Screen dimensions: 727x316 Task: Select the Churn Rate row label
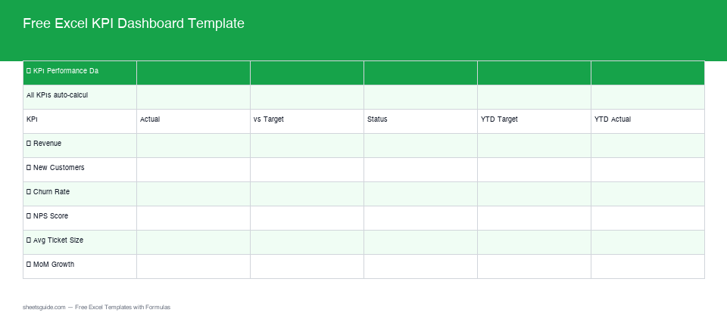pos(51,192)
